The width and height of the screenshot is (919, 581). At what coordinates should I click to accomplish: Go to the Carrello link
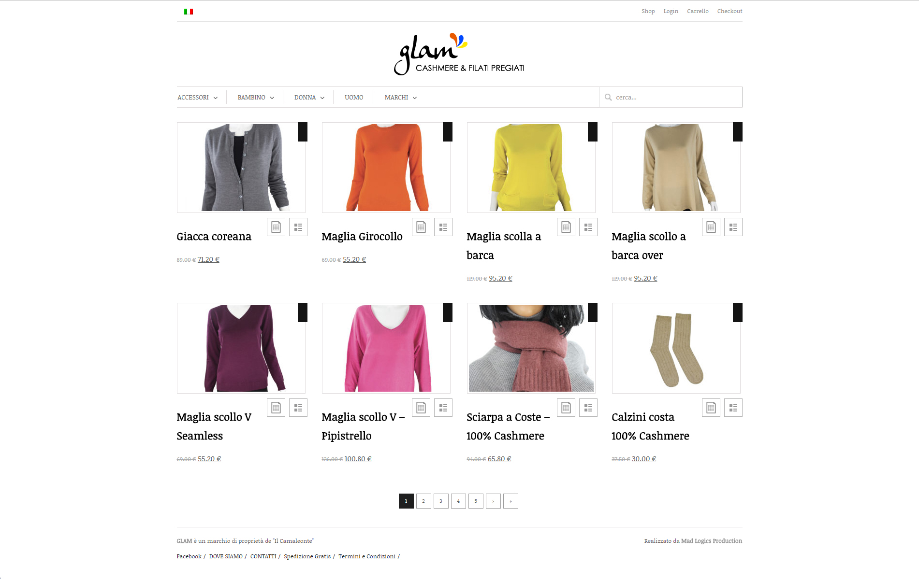[698, 11]
